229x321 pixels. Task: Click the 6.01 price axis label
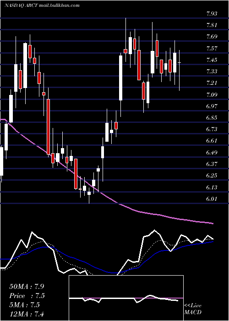212,199
